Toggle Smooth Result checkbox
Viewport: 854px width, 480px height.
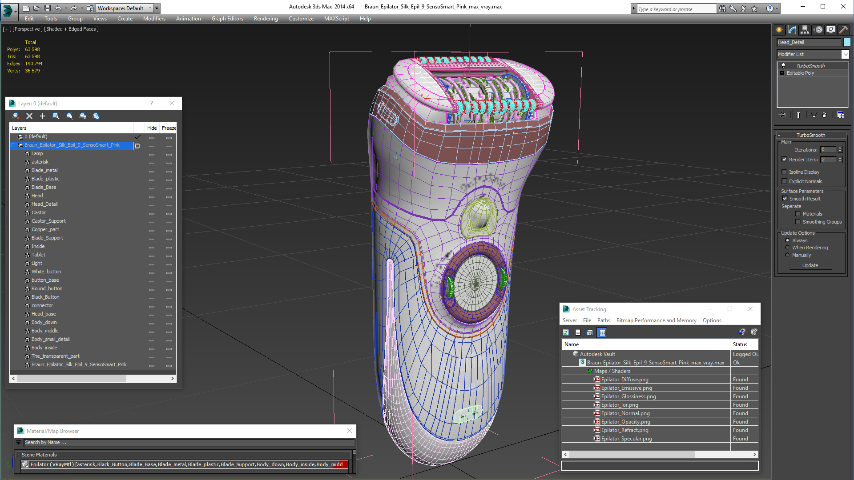[x=784, y=199]
